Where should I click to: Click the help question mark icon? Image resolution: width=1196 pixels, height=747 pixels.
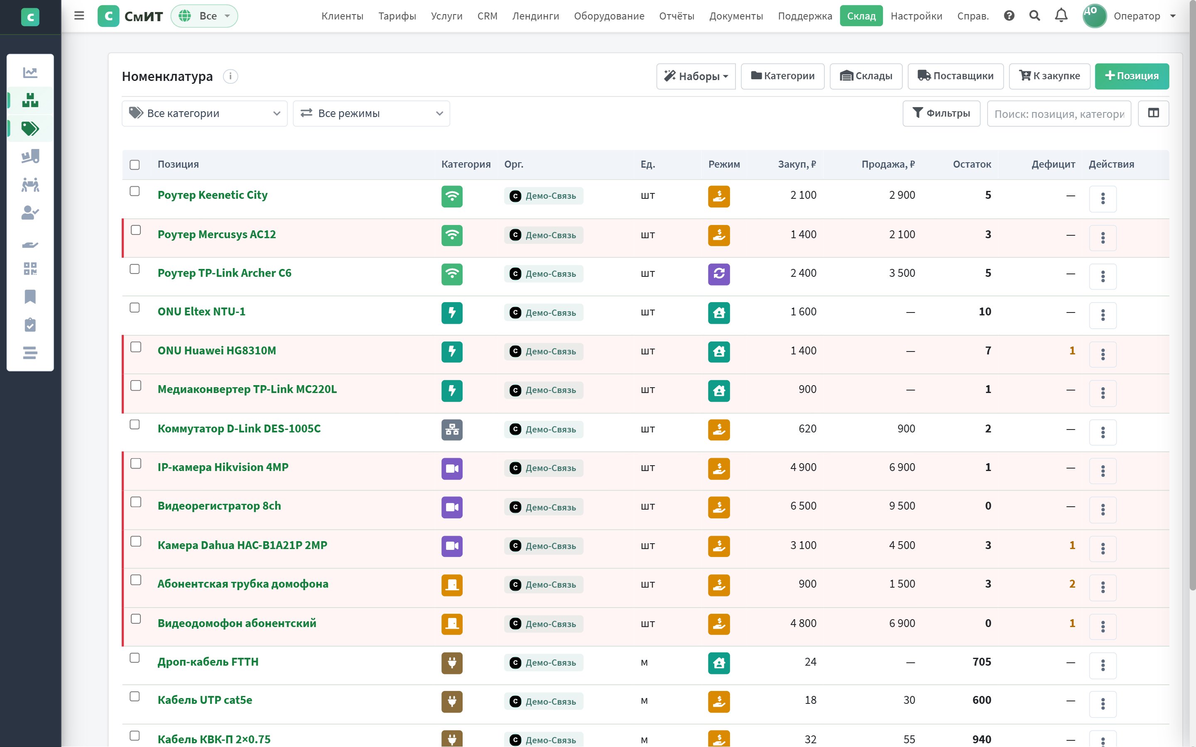[1009, 16]
